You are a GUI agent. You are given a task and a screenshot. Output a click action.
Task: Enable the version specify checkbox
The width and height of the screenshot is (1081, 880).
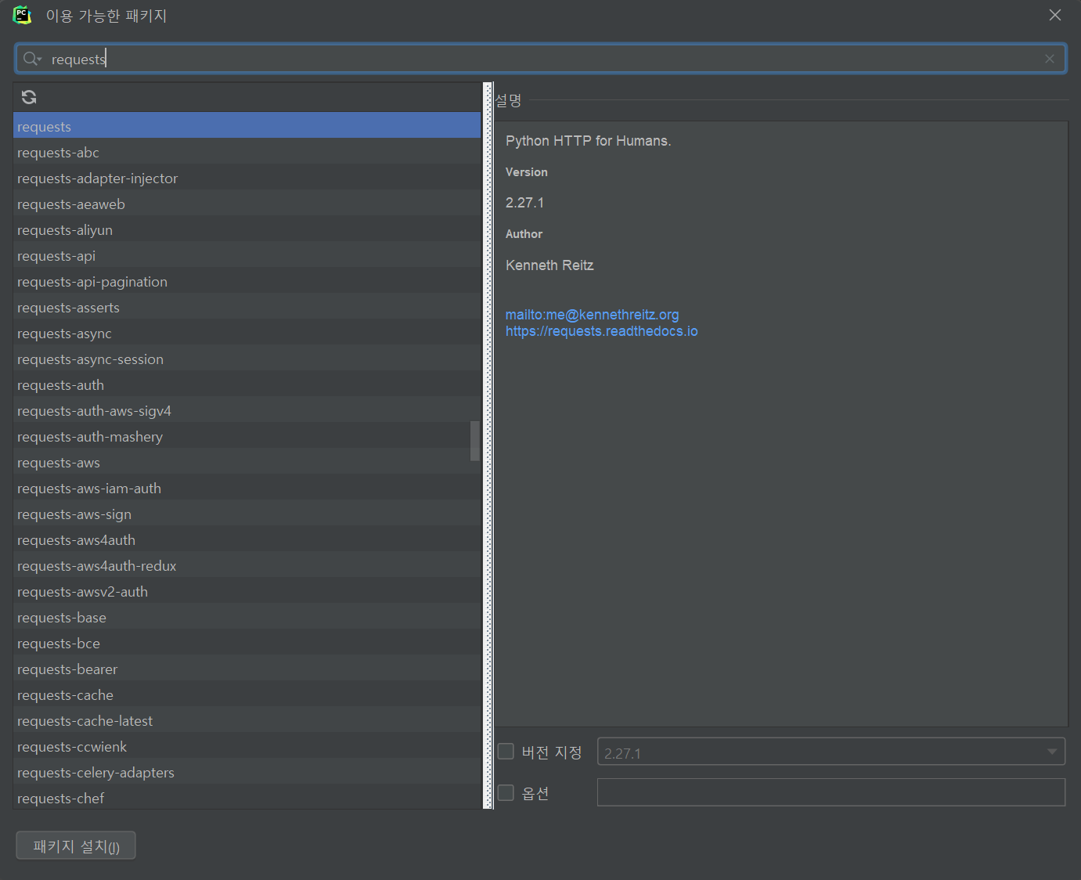(506, 752)
